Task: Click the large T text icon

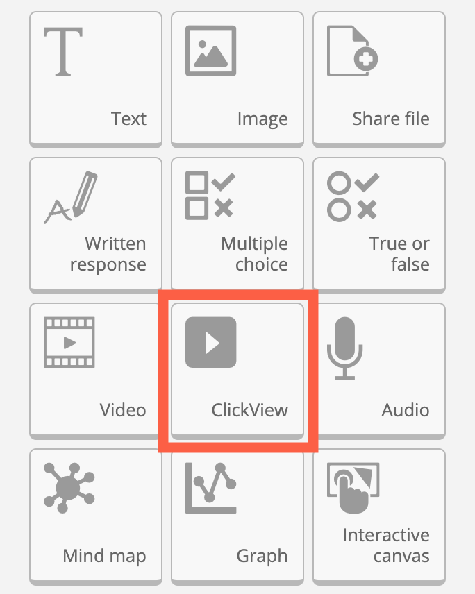Action: click(x=63, y=51)
